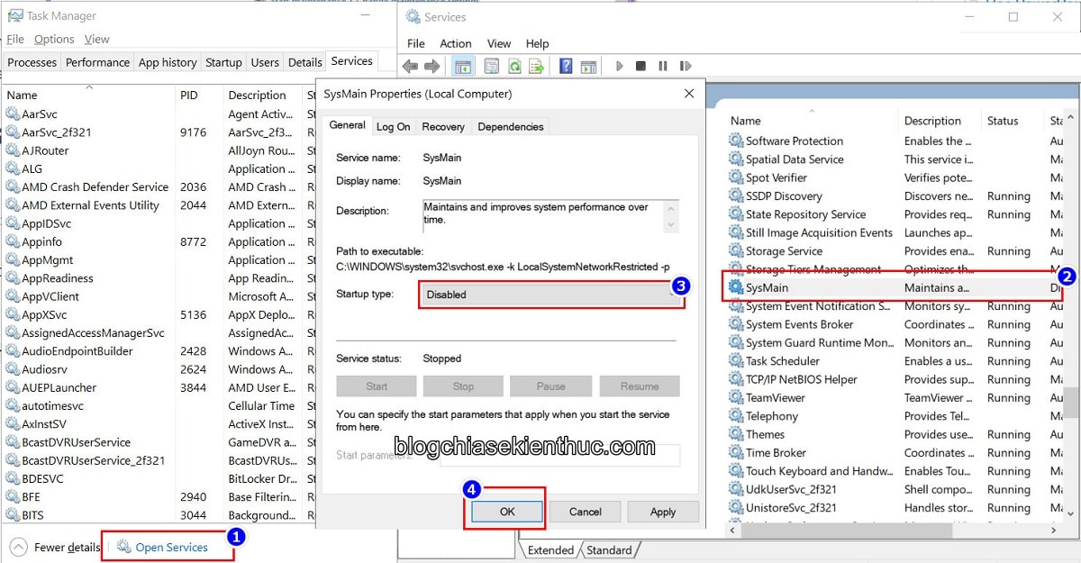Click the OK button in SysMain Properties
Viewport: 1081px width, 563px height.
(x=506, y=512)
